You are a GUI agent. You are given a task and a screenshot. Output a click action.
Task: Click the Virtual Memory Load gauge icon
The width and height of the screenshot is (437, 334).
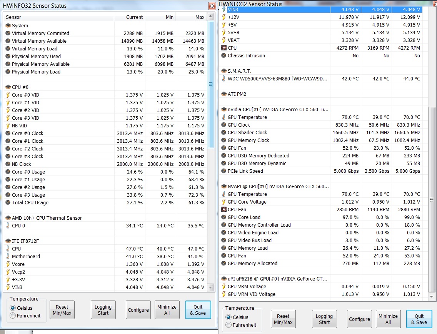[8, 49]
